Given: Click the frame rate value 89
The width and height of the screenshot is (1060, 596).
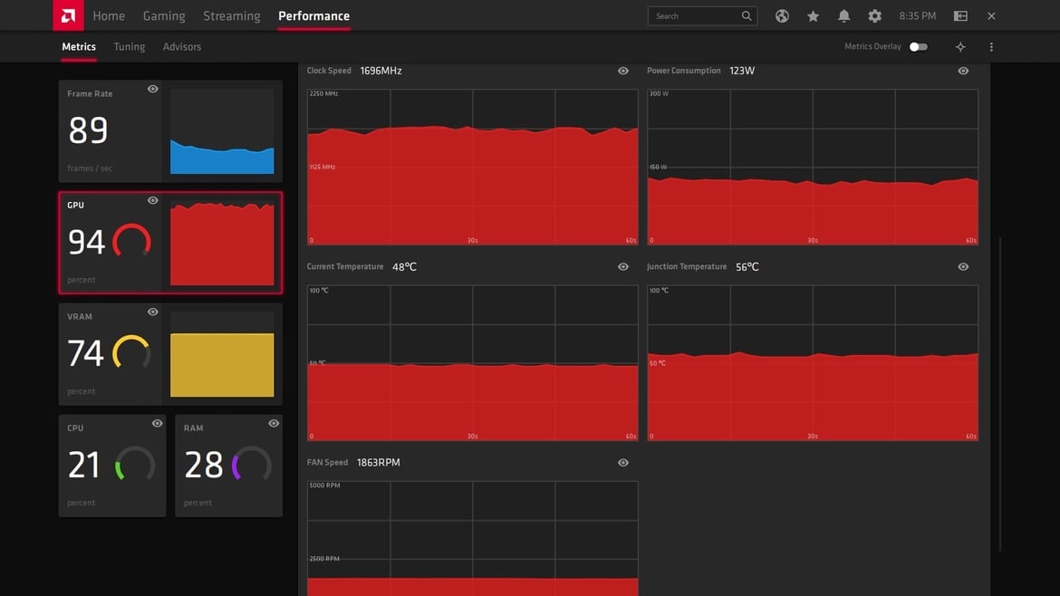Looking at the screenshot, I should point(88,130).
